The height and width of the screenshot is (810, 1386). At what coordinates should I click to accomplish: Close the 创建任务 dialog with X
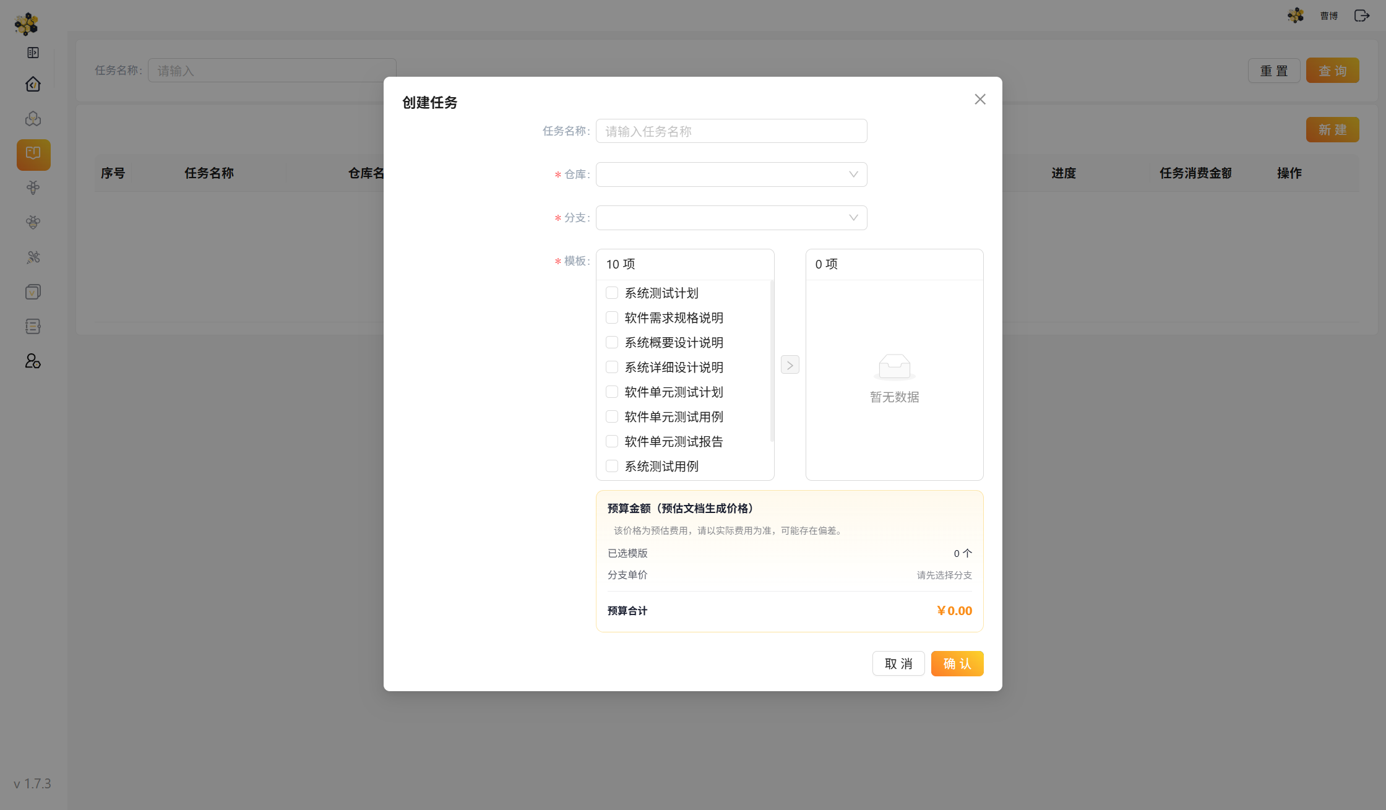[979, 99]
